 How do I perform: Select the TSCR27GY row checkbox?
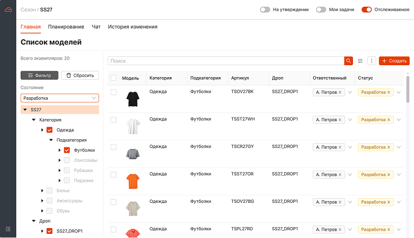point(113,147)
